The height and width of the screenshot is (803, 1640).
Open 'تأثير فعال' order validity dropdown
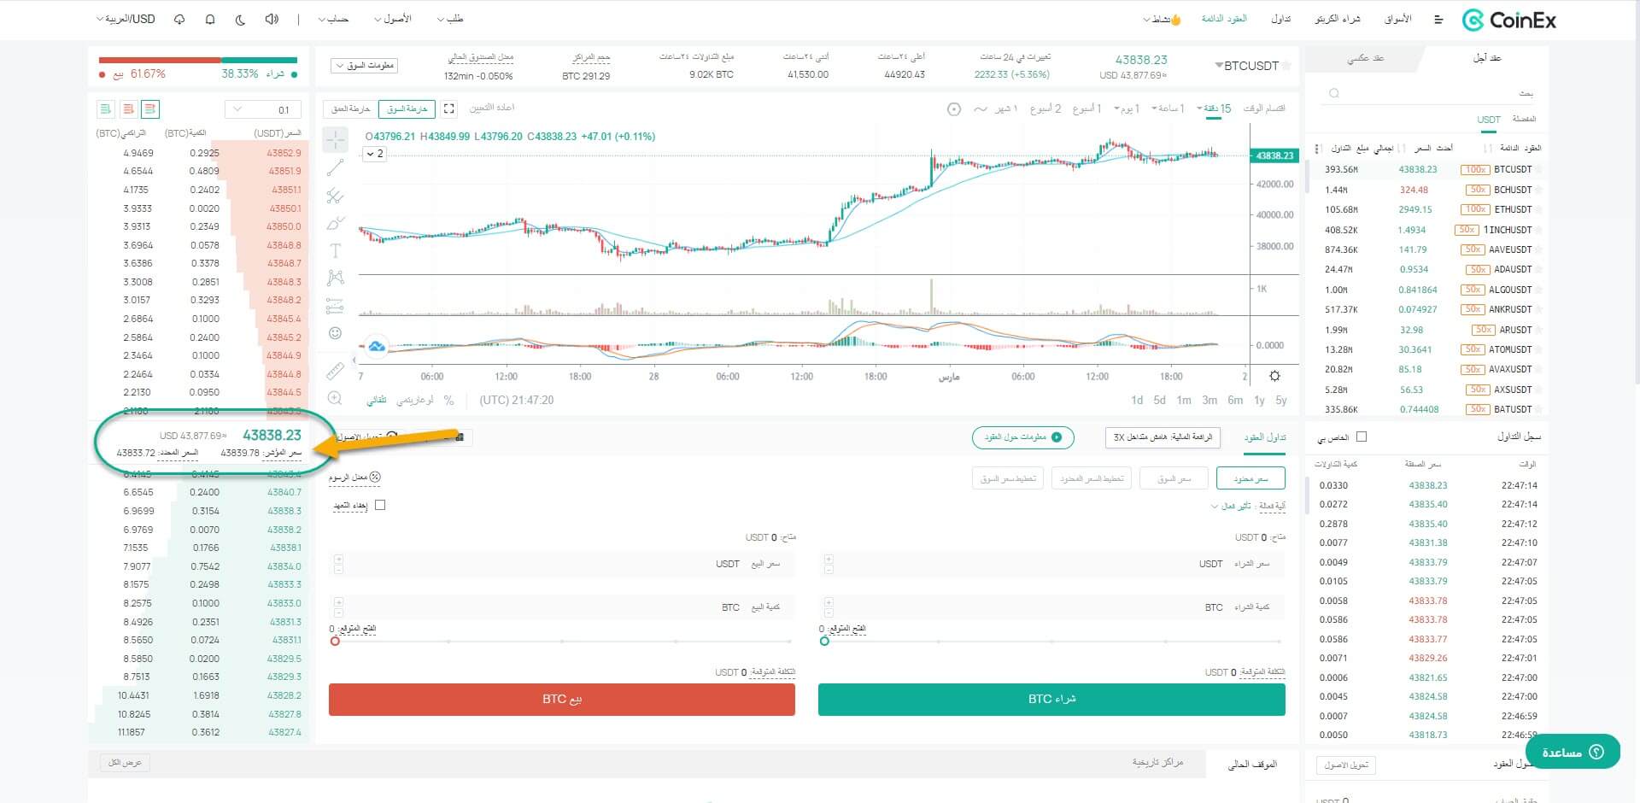coord(1231,506)
